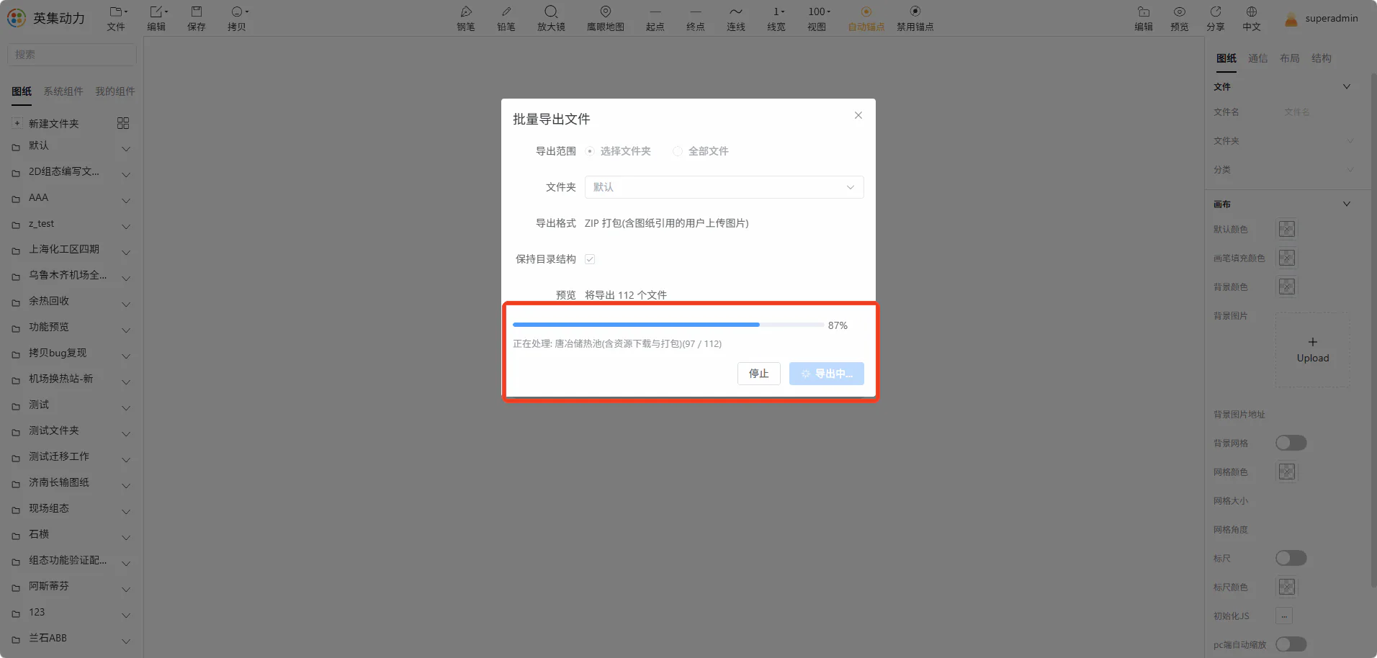This screenshot has height=658, width=1377.
Task: Open the 默认颜色 color swatch
Action: (1287, 229)
